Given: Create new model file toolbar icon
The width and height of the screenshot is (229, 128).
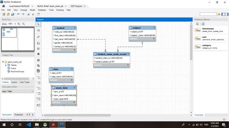Looking at the screenshot, I should point(4,14).
